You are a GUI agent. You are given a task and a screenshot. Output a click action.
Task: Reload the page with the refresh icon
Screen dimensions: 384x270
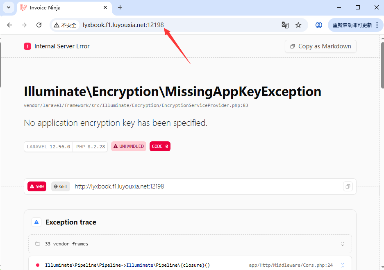pos(39,25)
